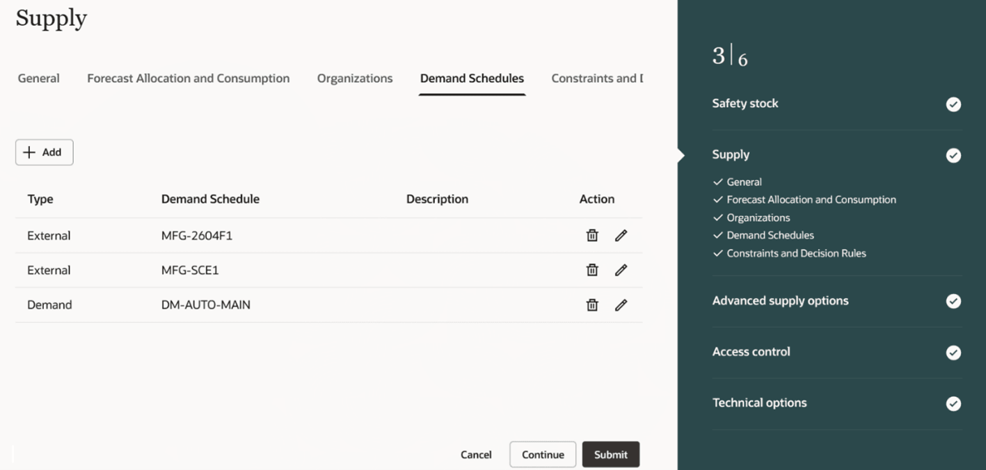Delete the MFG-2604F1 demand schedule row
The image size is (986, 470).
point(592,235)
